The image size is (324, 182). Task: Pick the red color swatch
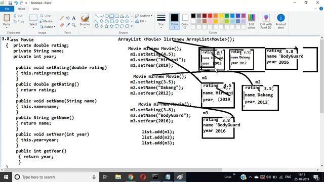pyautogui.click(x=210, y=16)
